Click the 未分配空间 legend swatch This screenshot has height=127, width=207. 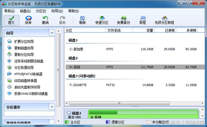tap(149, 122)
